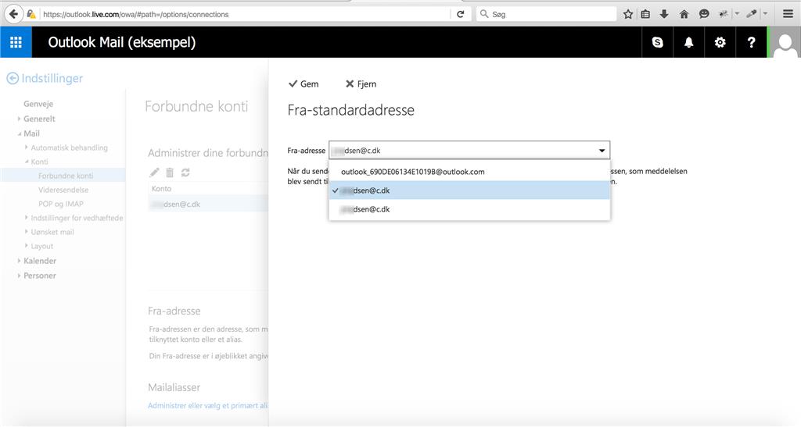
Task: Click the back arrow next to Indstillinger
Action: pyautogui.click(x=13, y=79)
